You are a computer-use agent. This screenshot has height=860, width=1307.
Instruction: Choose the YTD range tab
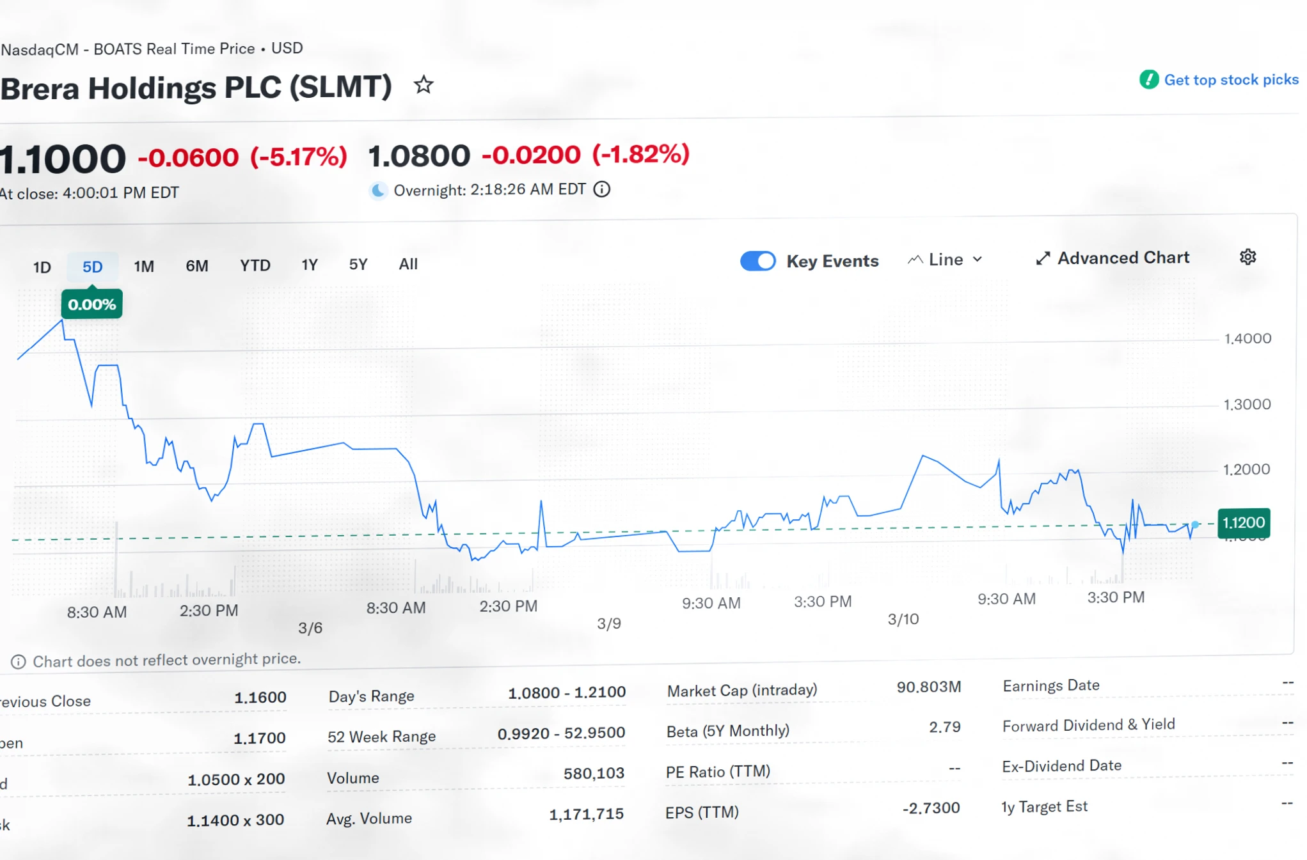tap(255, 265)
